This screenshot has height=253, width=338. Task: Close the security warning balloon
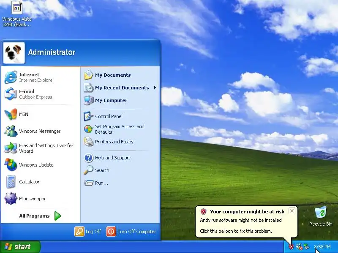292,211
